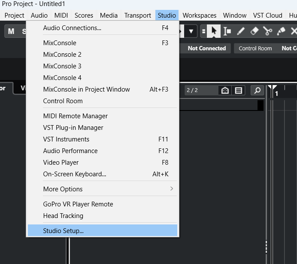297x264 pixels.
Task: Open VST Instruments
Action: pos(103,139)
